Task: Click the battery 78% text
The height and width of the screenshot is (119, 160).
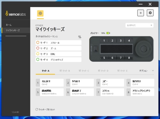Action: point(103,33)
